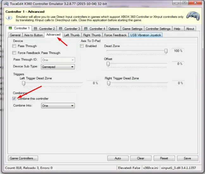Select the Right Thumb sub-tab
Image resolution: width=205 pixels, height=174 pixels.
tap(92, 35)
